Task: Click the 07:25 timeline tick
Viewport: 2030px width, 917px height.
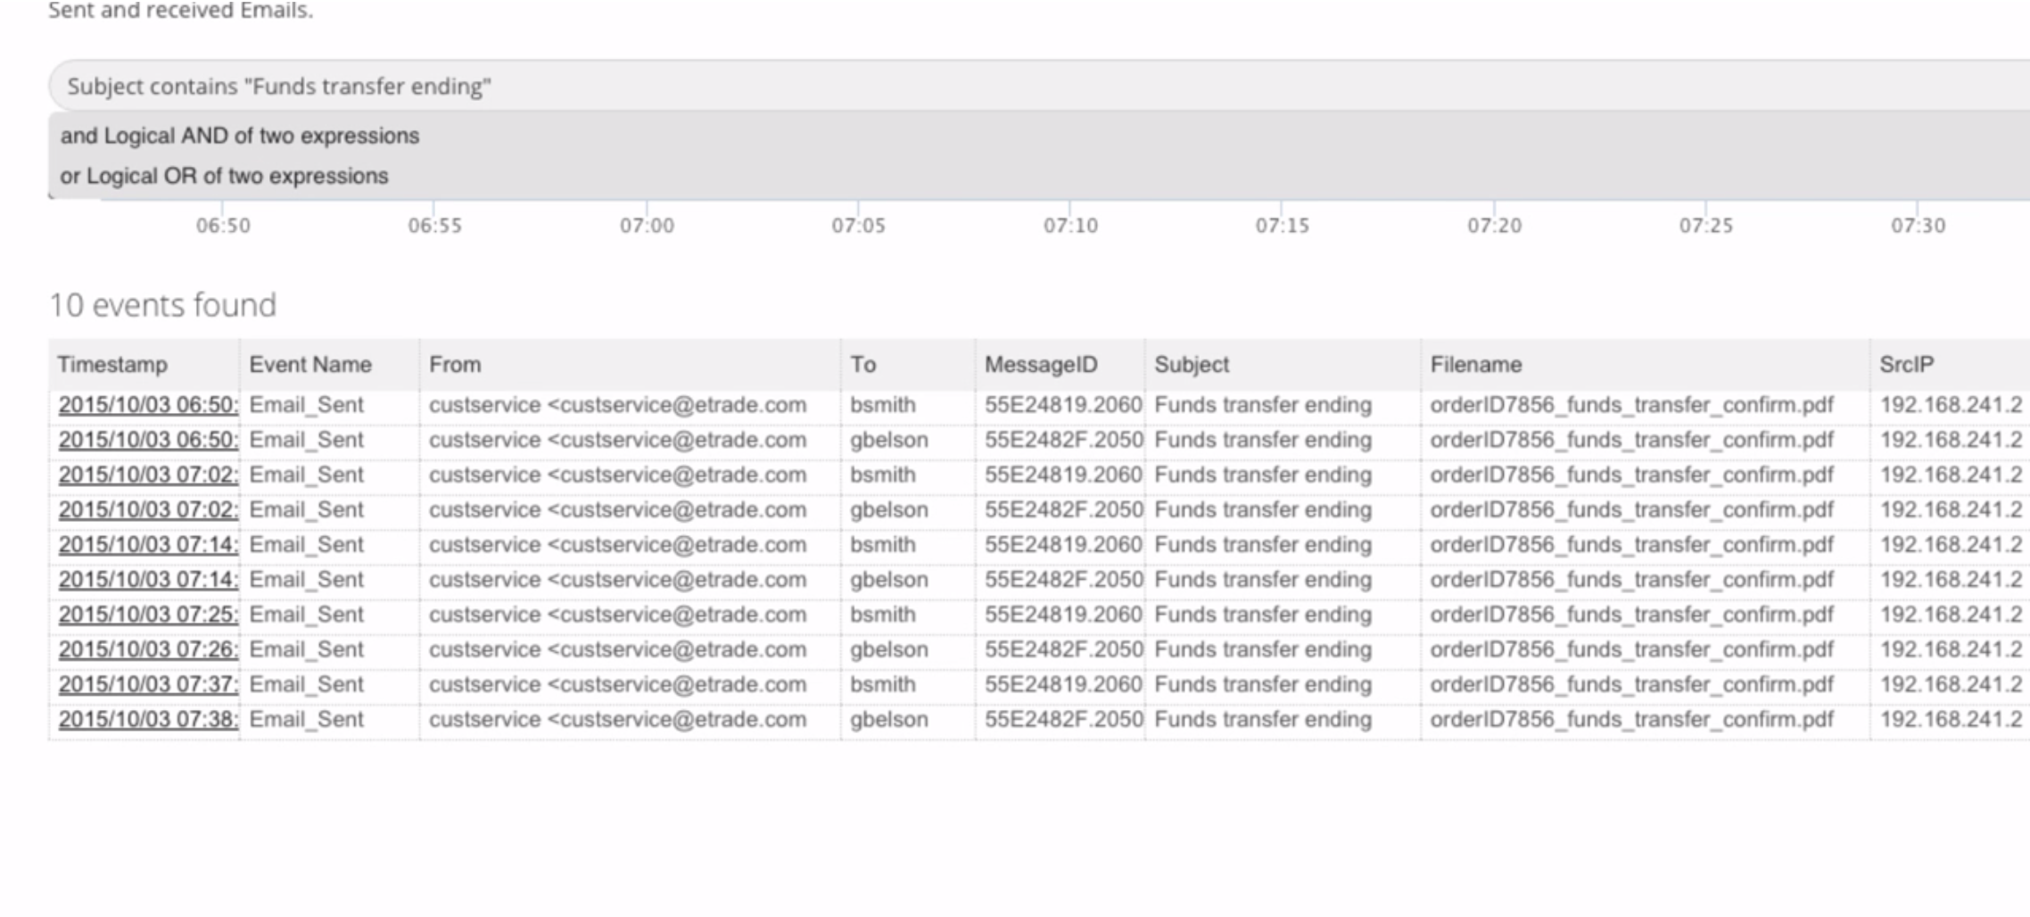Action: point(1706,226)
